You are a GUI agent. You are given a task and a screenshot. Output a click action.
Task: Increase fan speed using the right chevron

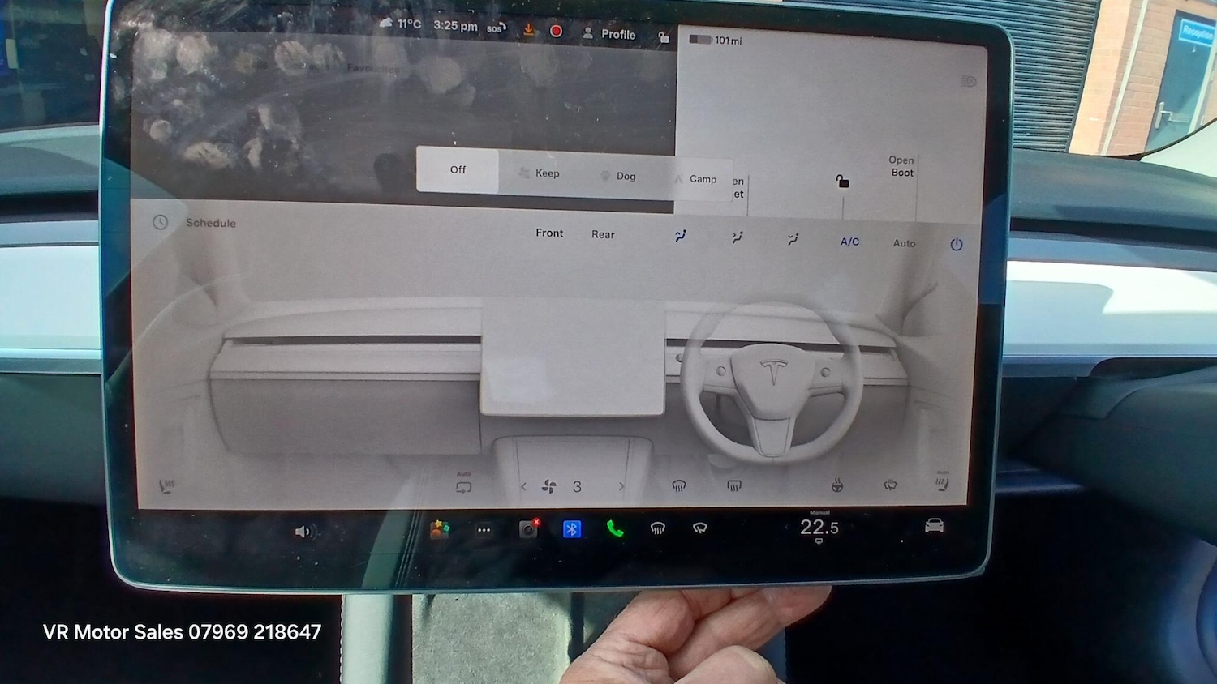[621, 485]
